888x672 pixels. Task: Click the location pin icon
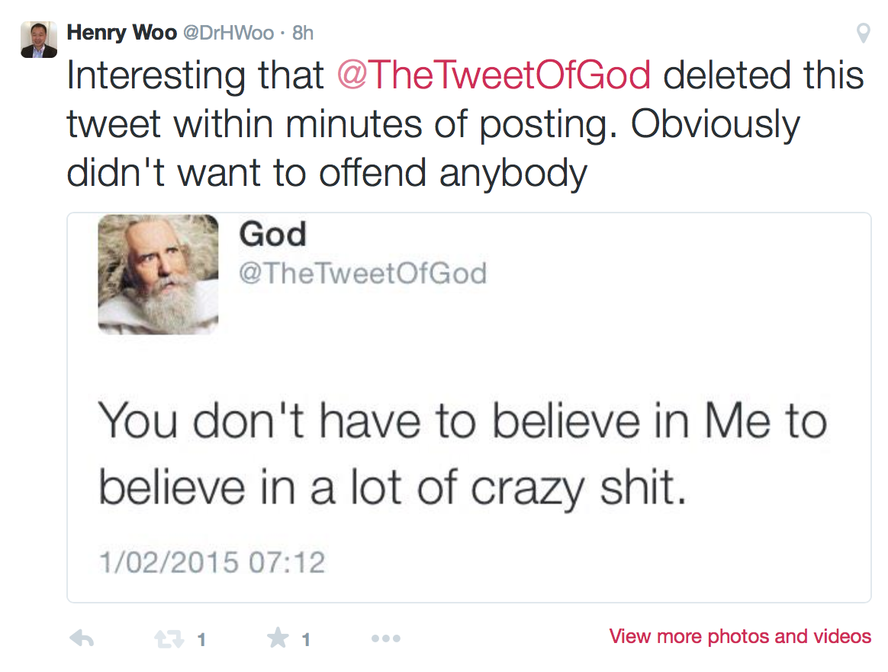point(864,34)
